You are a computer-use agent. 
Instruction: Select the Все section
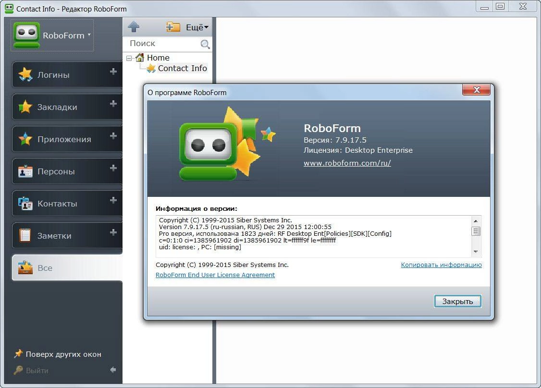pos(67,267)
